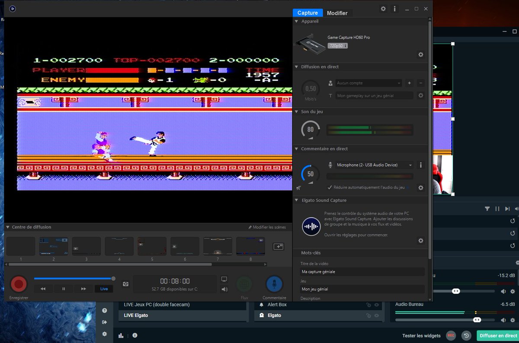Add a streaming account with plus button

click(x=410, y=83)
